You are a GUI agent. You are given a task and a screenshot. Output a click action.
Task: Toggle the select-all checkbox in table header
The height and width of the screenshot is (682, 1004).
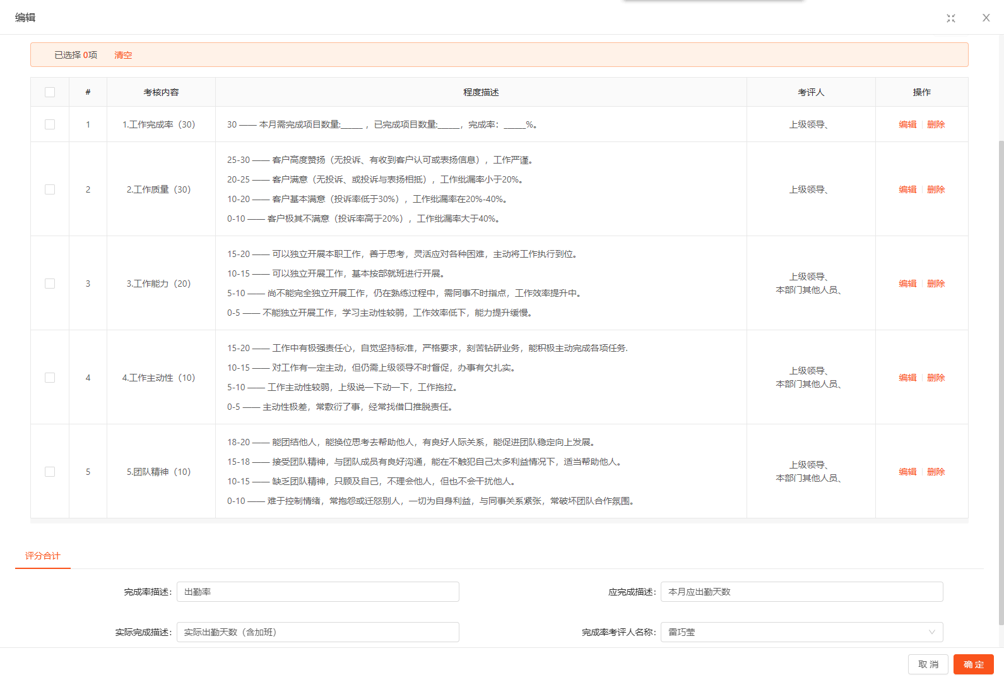pos(50,92)
